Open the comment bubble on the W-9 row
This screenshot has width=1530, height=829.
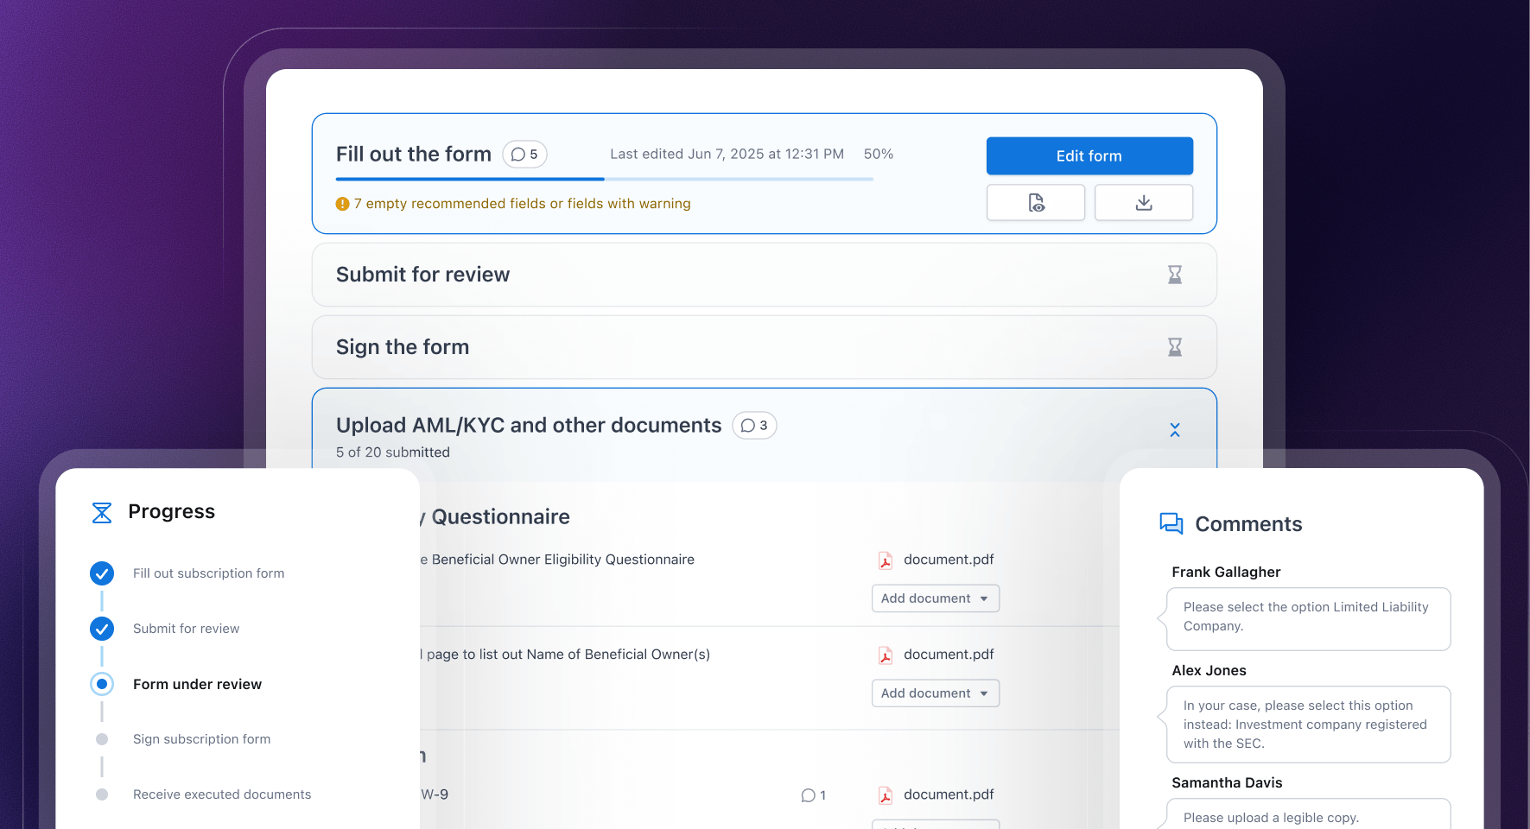(x=813, y=795)
